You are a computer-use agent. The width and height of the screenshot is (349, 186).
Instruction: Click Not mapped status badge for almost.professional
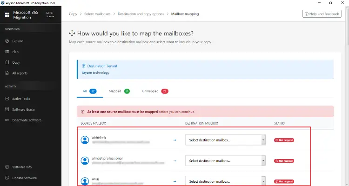coord(284,160)
